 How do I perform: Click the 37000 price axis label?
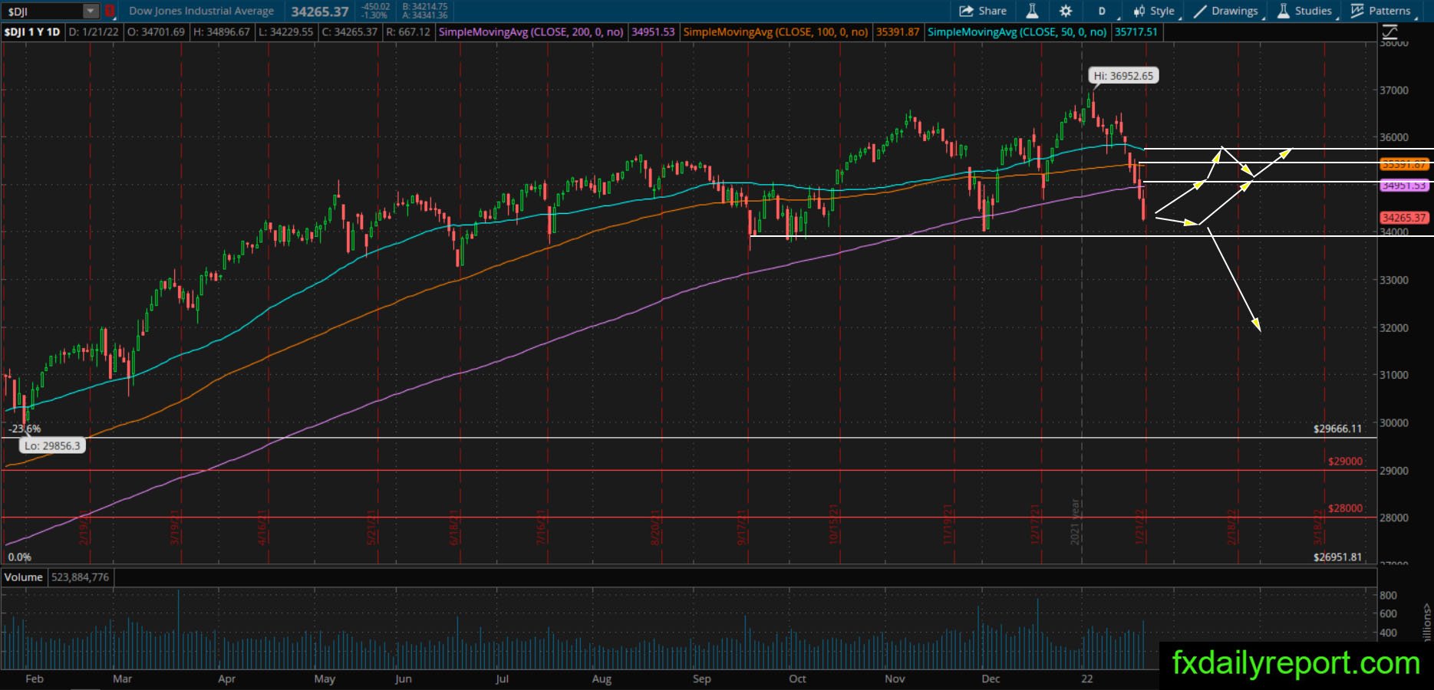click(x=1394, y=90)
